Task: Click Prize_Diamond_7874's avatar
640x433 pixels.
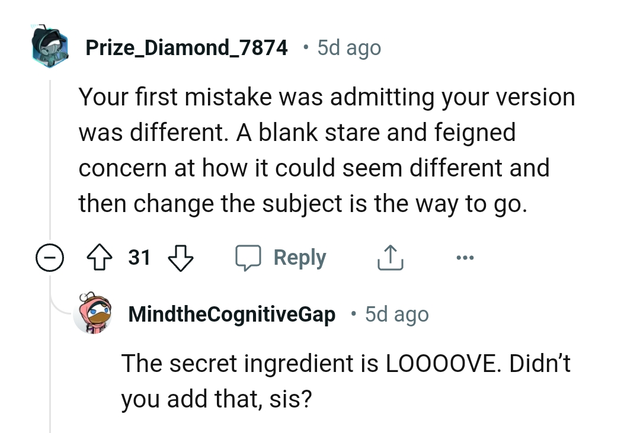Action: coord(50,47)
